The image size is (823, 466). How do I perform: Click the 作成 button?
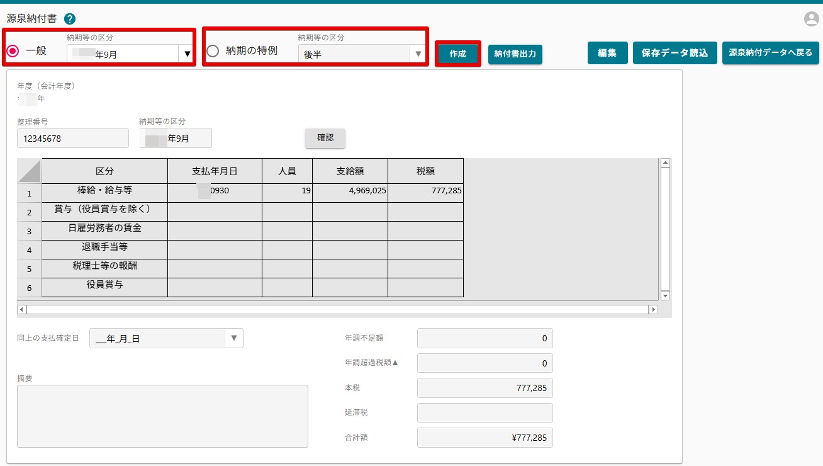[457, 54]
